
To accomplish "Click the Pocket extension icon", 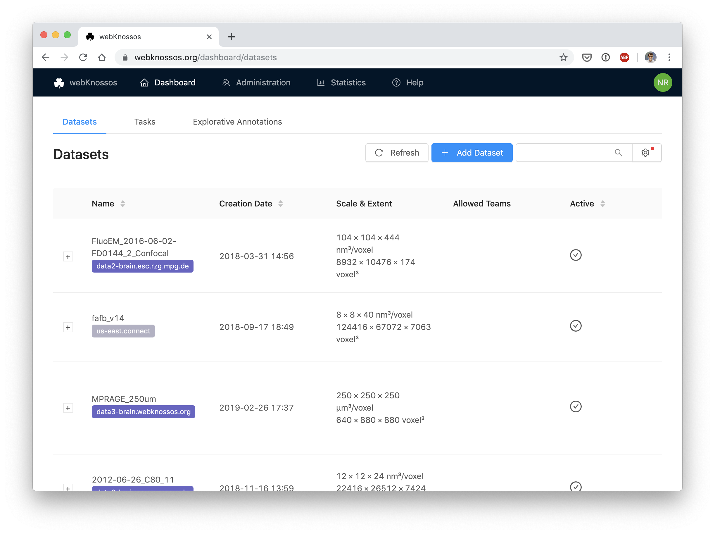I will tap(587, 57).
